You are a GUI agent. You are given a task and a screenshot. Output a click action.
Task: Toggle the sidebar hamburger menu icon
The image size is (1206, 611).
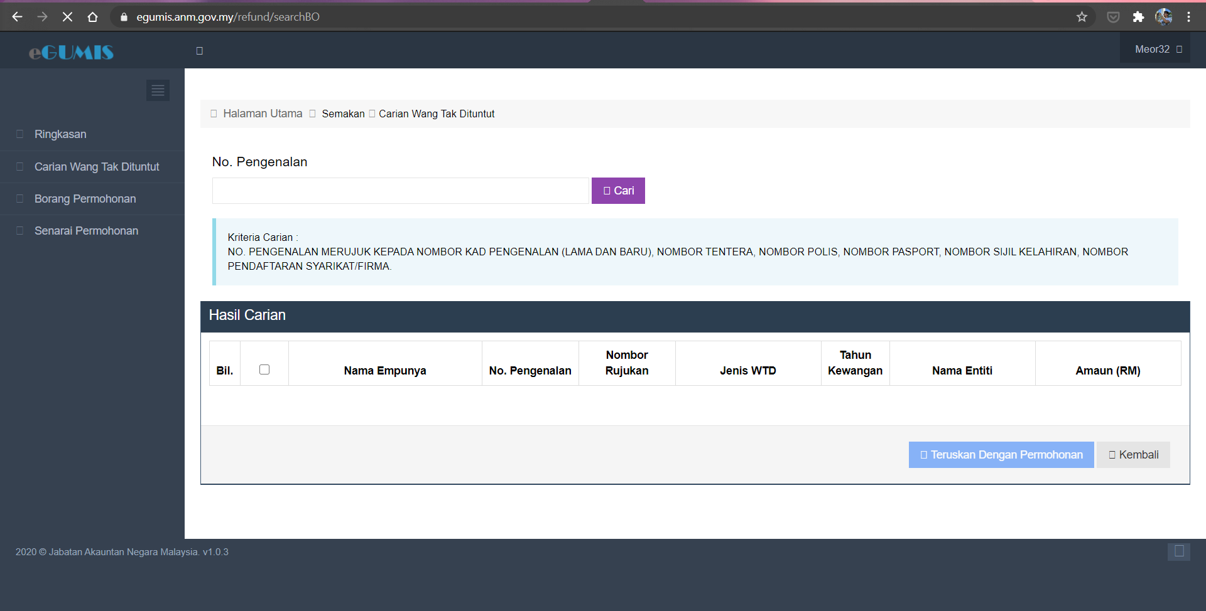(x=158, y=90)
